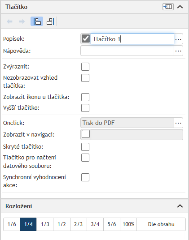Click the forward arrow in the toolbar

[x=22, y=21]
